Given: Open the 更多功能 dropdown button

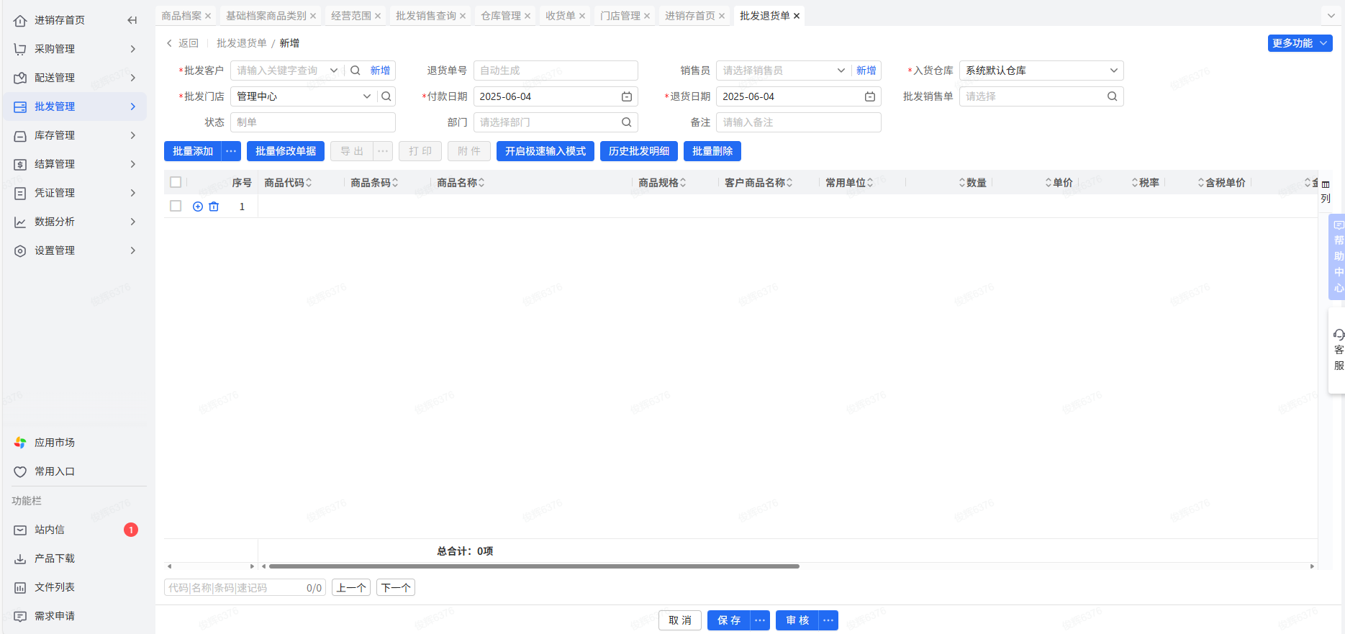Looking at the screenshot, I should [1300, 43].
